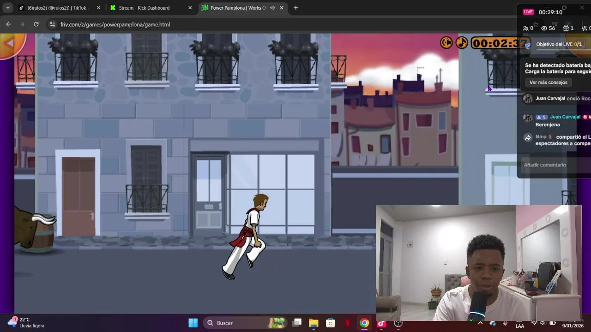This screenshot has height=332, width=591.
Task: Open the browser tab search dropdown
Action: 8,8
